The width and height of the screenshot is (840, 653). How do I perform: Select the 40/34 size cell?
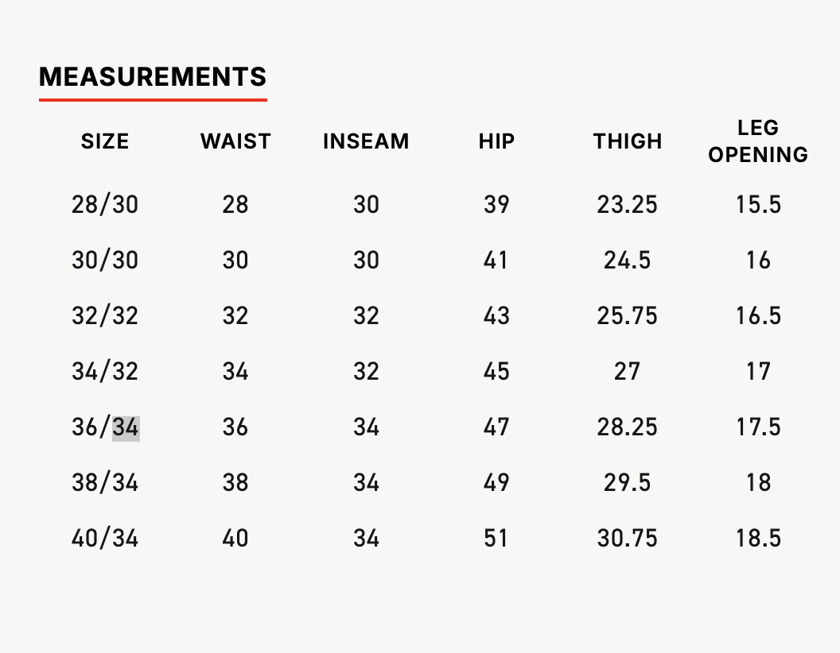click(x=105, y=538)
